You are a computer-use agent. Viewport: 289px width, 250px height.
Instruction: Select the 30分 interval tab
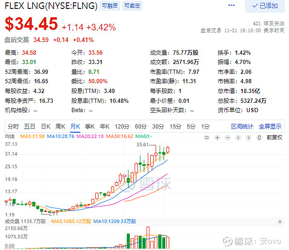click(158, 127)
